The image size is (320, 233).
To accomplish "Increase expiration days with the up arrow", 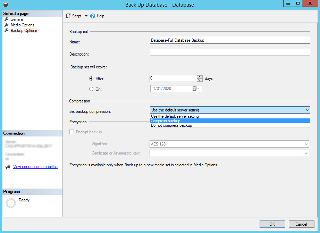I will point(200,77).
